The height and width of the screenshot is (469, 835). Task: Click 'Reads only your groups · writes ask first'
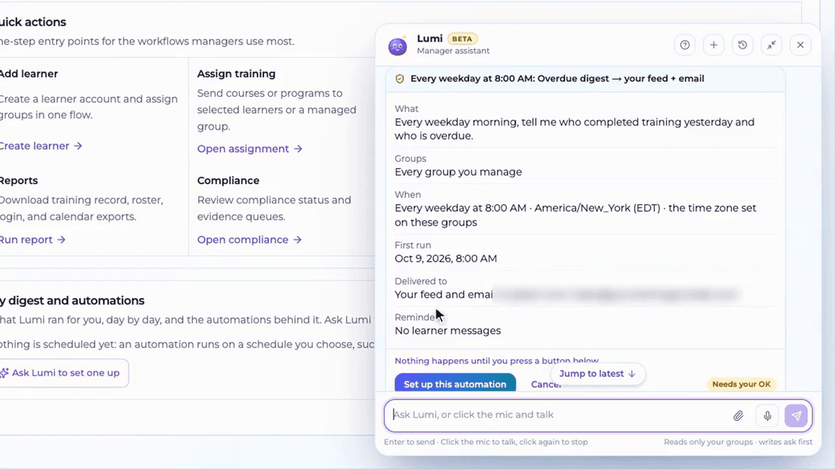pyautogui.click(x=738, y=442)
